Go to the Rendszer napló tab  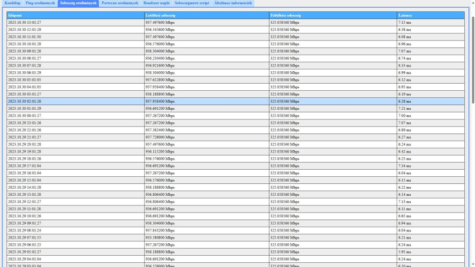coord(157,3)
